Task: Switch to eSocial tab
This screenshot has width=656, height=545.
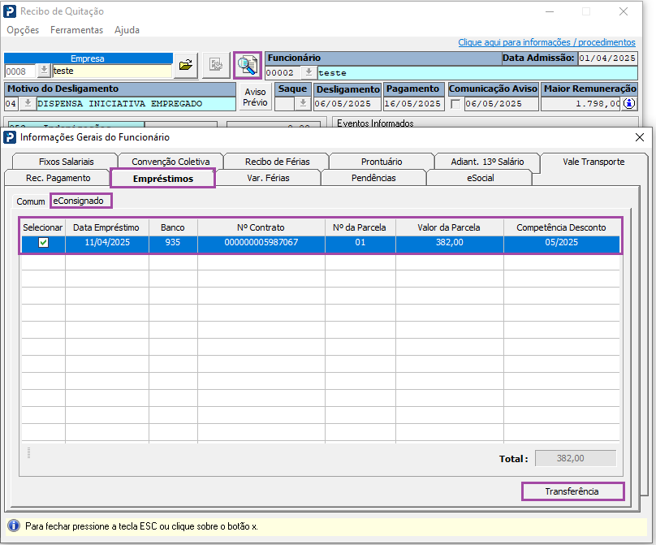Action: pyautogui.click(x=480, y=178)
